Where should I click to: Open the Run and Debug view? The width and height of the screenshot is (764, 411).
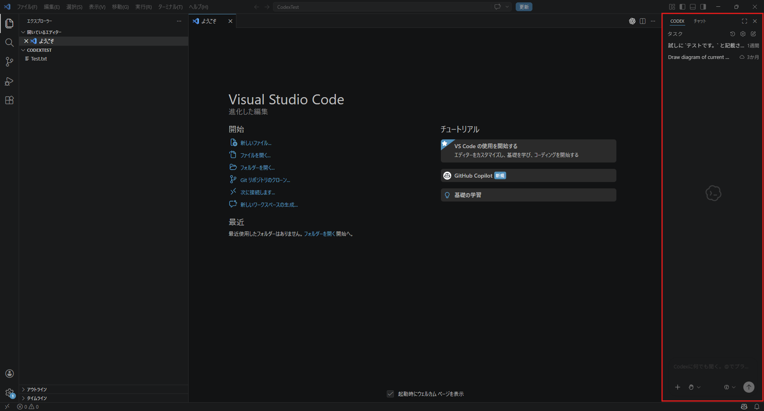[x=9, y=81]
